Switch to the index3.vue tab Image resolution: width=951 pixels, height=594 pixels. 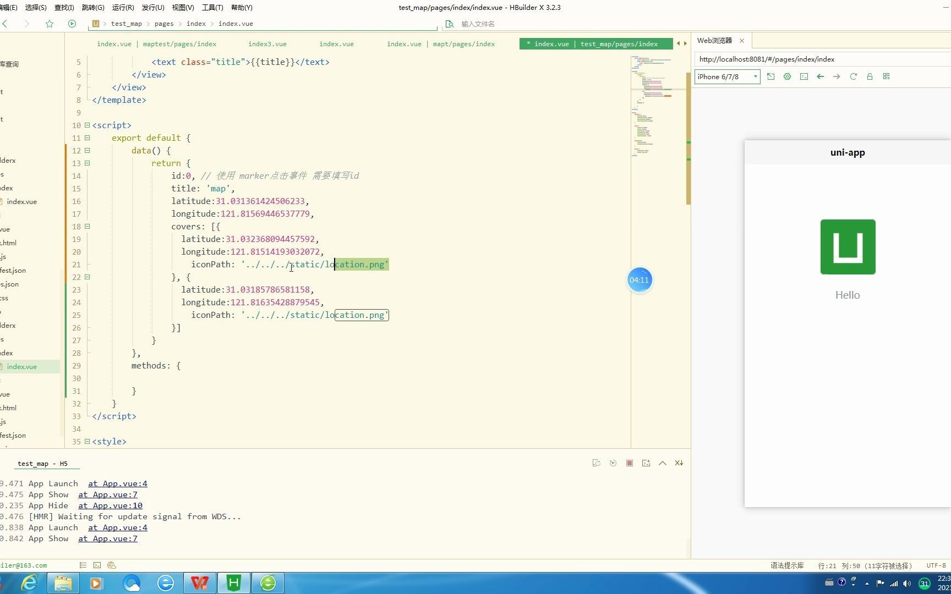click(267, 44)
